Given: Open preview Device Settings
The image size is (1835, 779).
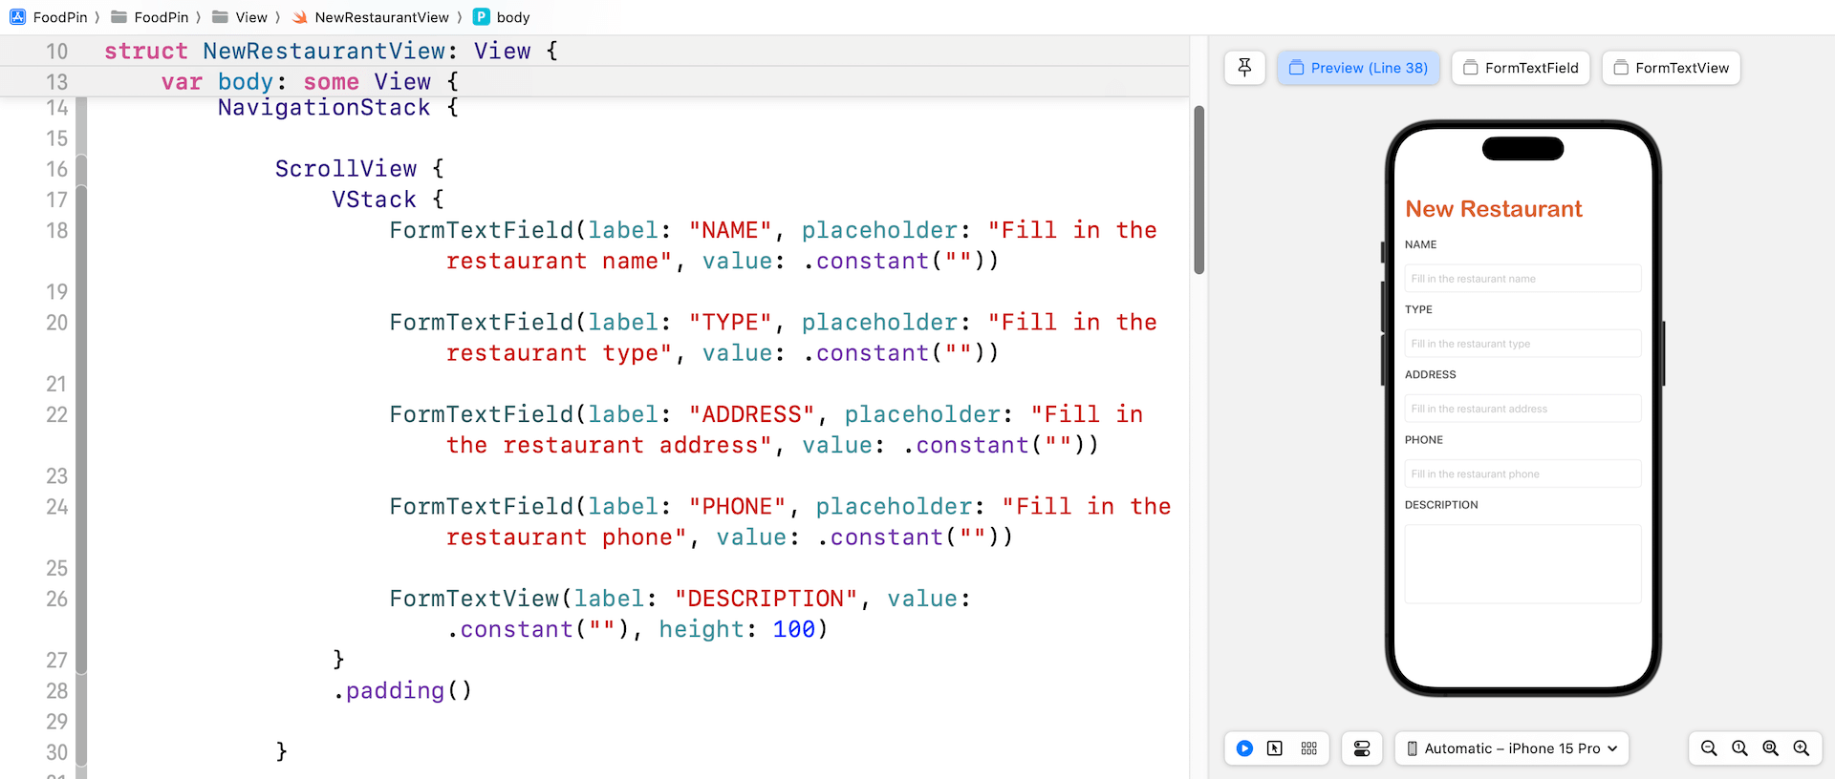Looking at the screenshot, I should (x=1362, y=748).
